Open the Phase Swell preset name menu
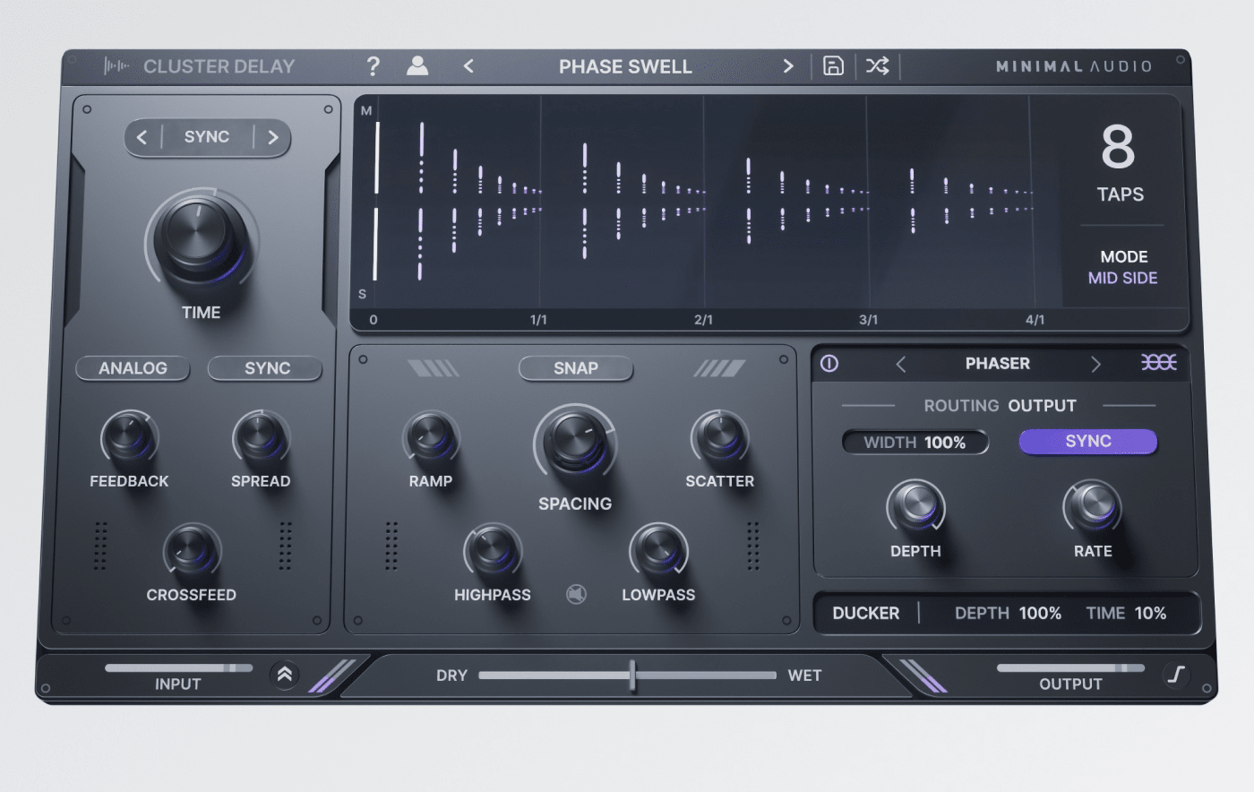 click(625, 66)
